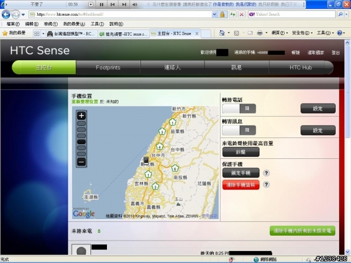Viewport: 351px width, 263px height.
Task: Open command bar 工具(O) menu
Action: click(325, 33)
